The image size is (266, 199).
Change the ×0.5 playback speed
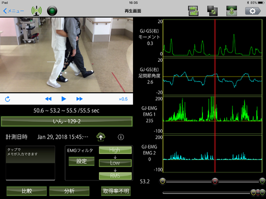[x=123, y=99]
